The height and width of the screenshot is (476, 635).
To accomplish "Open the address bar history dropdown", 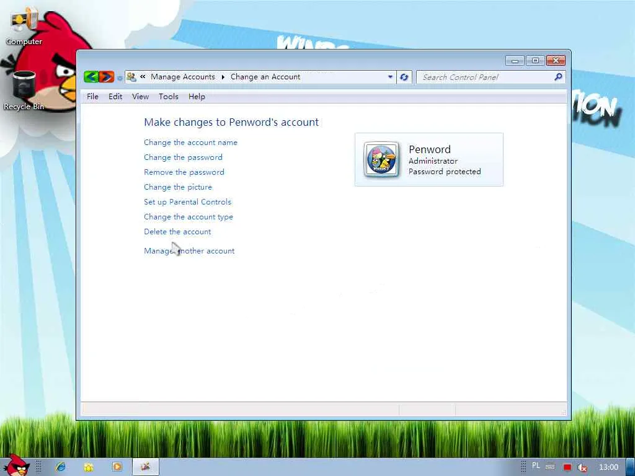I will pyautogui.click(x=390, y=76).
